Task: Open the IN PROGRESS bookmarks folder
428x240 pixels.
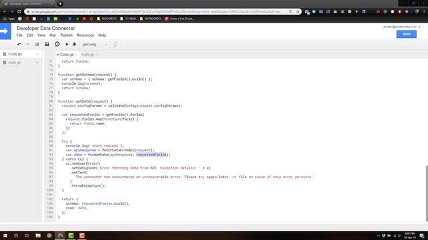Action: pos(150,19)
